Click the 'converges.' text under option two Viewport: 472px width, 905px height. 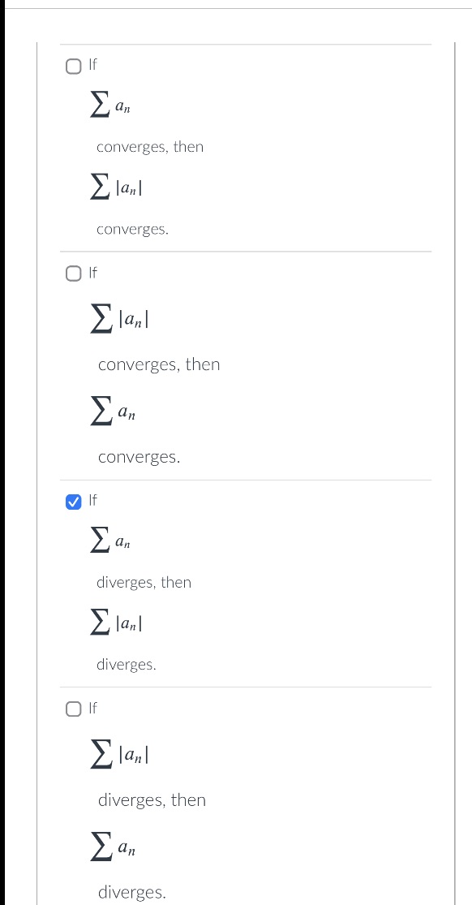pos(139,456)
